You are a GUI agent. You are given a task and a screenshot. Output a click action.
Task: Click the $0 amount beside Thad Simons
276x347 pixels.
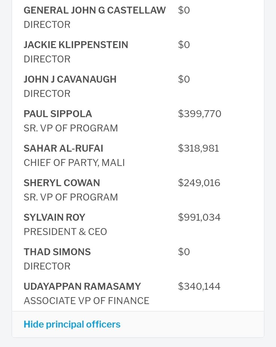click(184, 252)
